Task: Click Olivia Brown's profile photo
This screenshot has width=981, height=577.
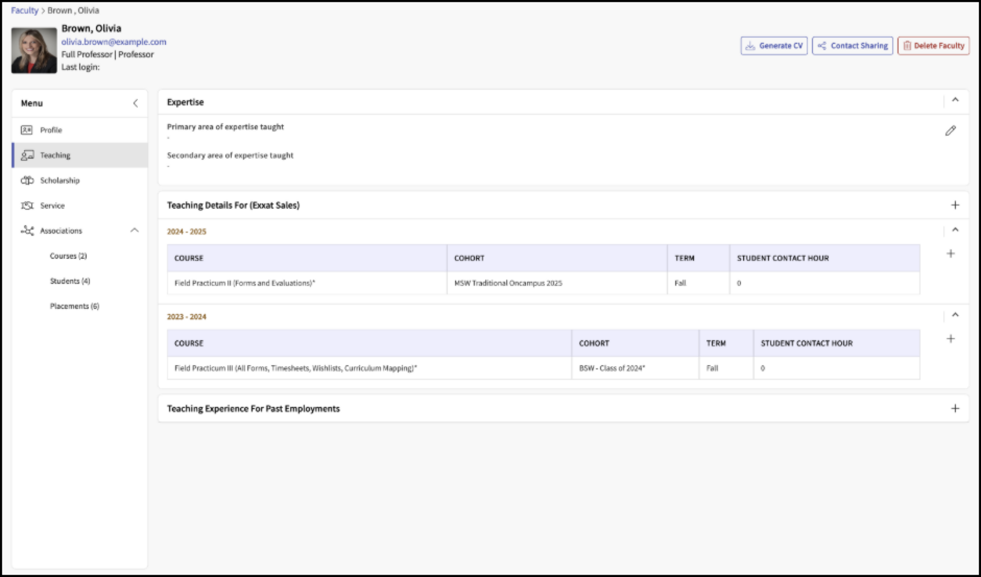Action: tap(34, 51)
